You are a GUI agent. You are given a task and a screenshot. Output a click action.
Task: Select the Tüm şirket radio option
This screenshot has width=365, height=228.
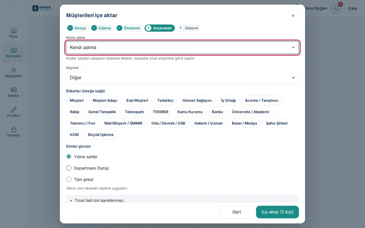coord(69,179)
